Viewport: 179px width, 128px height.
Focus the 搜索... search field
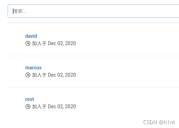point(93,11)
